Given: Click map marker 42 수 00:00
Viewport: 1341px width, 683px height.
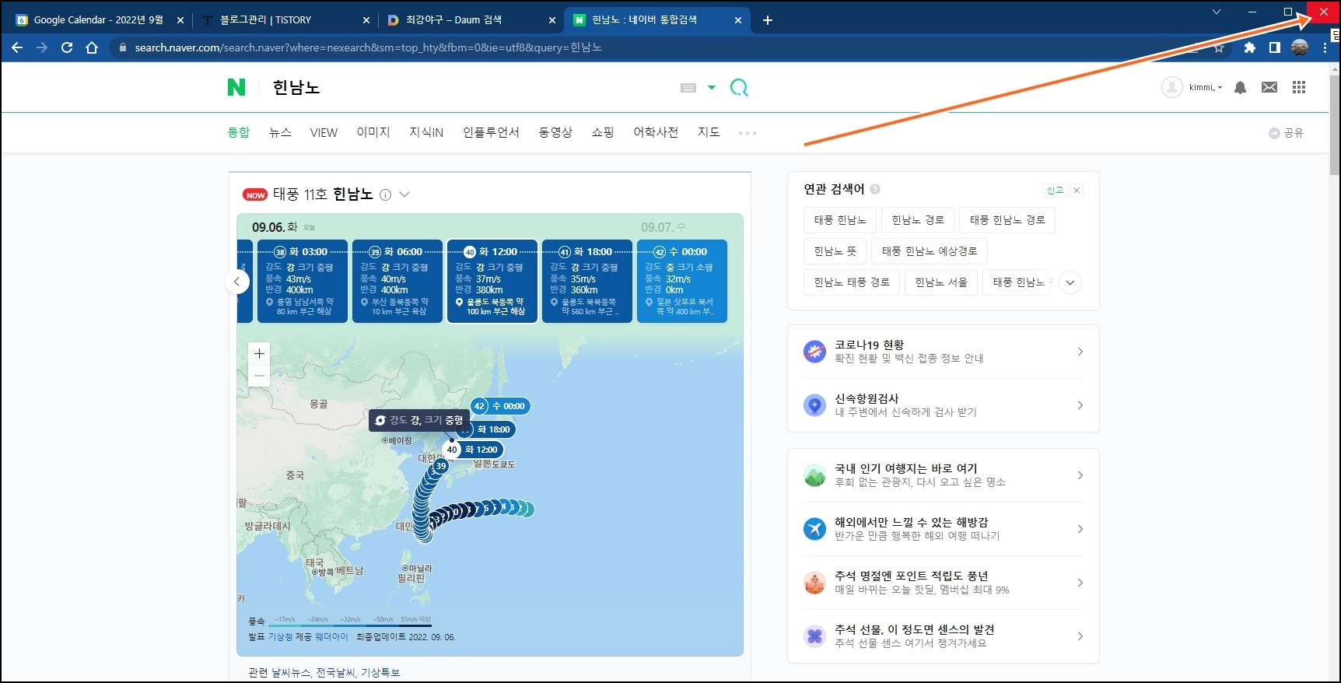Looking at the screenshot, I should pos(500,406).
